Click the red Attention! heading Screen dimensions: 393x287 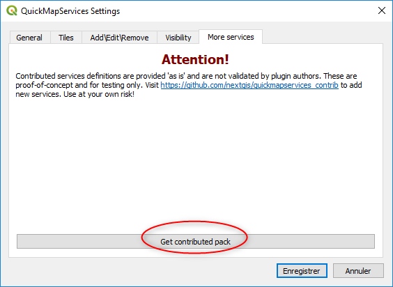point(195,59)
